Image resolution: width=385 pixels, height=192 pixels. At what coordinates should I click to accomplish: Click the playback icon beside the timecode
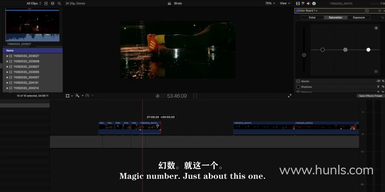click(158, 96)
